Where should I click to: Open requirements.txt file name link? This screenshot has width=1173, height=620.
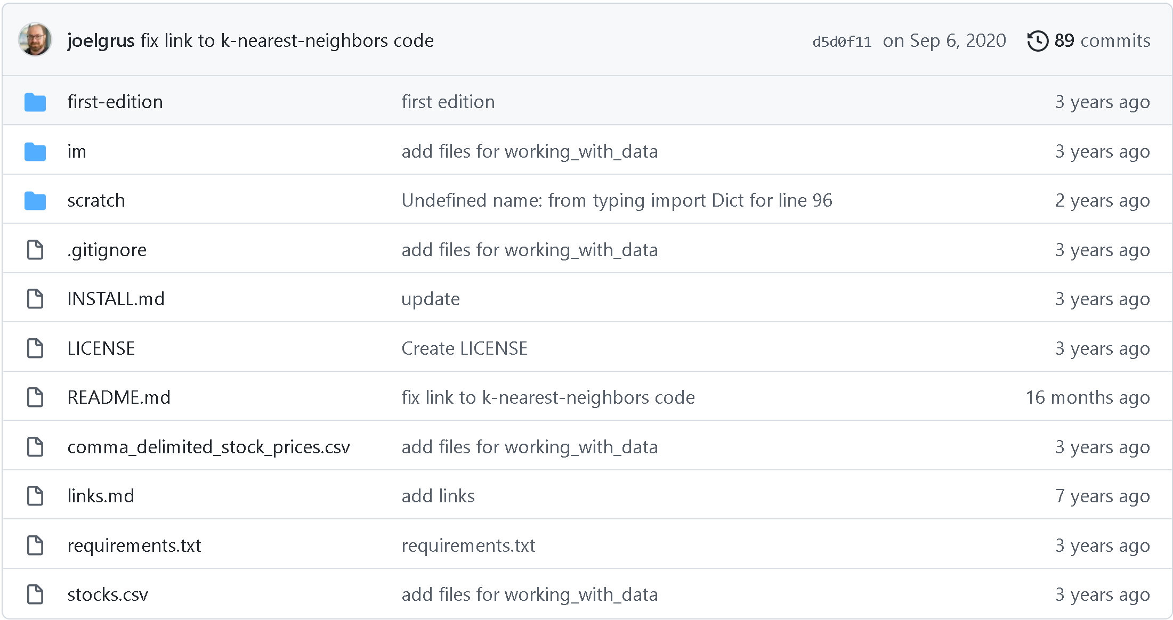[134, 545]
